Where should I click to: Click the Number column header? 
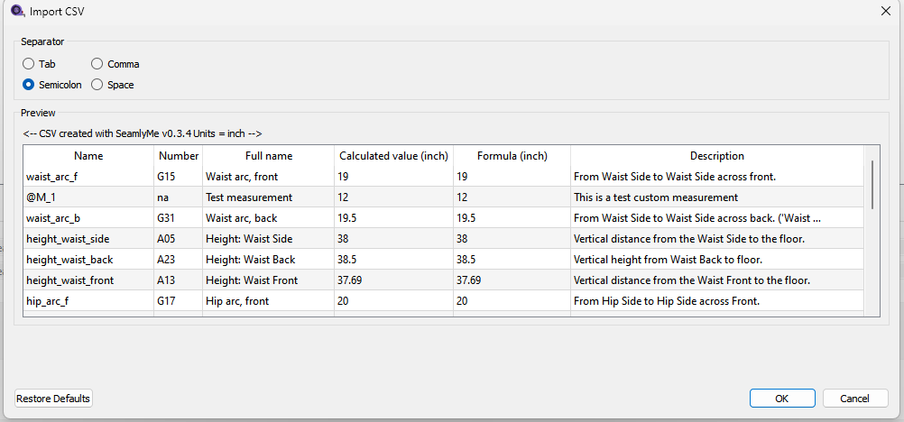click(178, 156)
